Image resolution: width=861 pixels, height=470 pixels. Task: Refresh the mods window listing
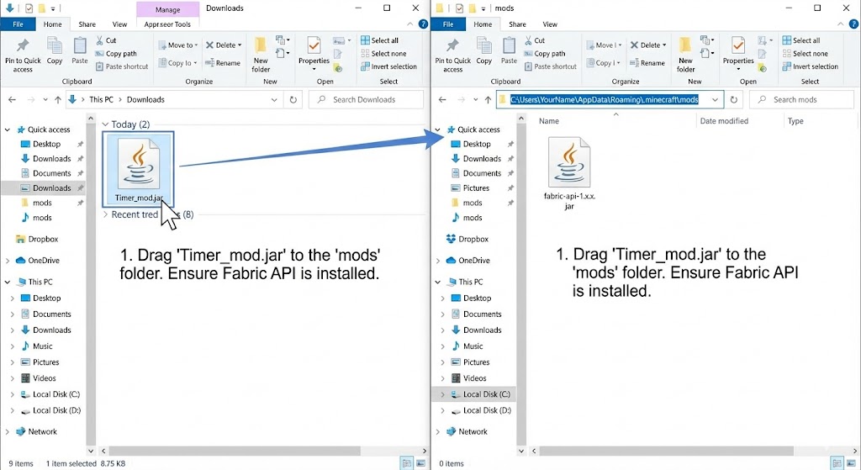(x=733, y=99)
